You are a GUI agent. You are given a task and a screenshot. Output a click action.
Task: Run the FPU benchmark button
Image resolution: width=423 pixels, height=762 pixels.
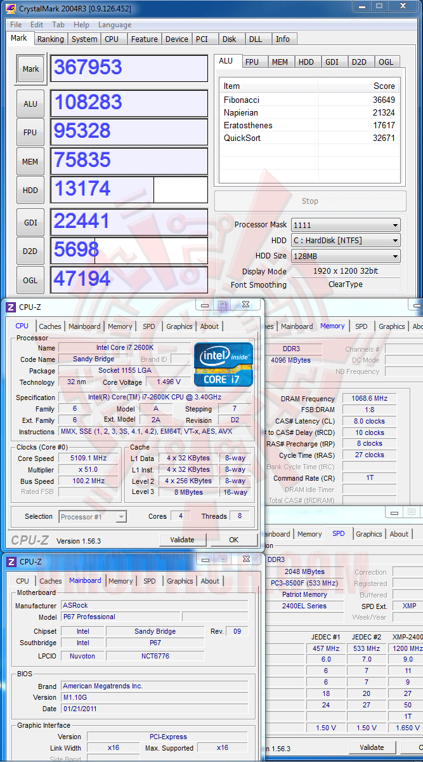30,133
